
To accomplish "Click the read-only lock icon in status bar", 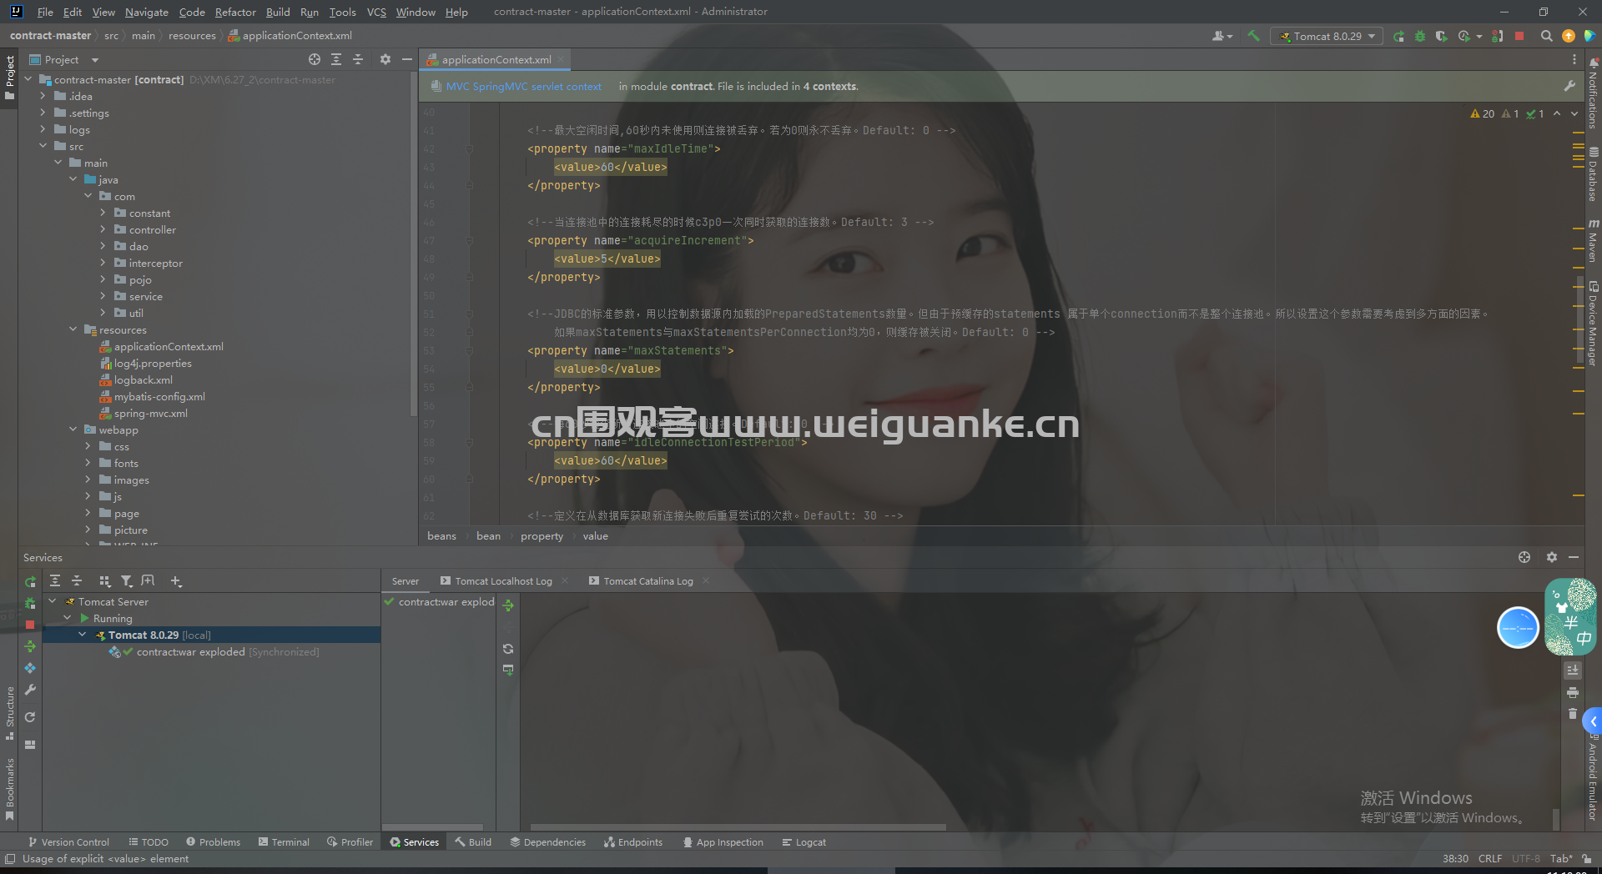I will coord(1586,858).
